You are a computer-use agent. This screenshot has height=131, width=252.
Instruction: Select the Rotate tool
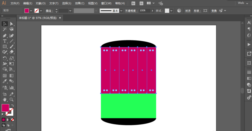[5, 58]
